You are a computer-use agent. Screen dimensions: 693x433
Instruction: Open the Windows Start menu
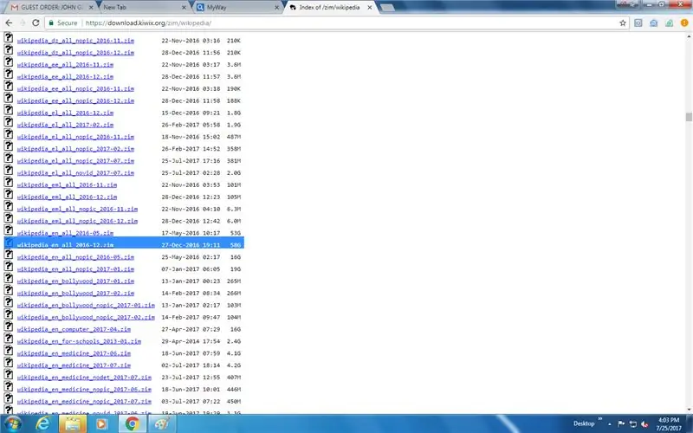pos(13,423)
